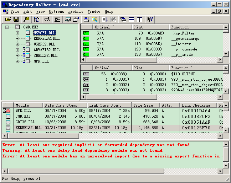The width and height of the screenshot is (231, 183).
Task: Click the context Help arrow-question icon
Action: click(x=150, y=19)
